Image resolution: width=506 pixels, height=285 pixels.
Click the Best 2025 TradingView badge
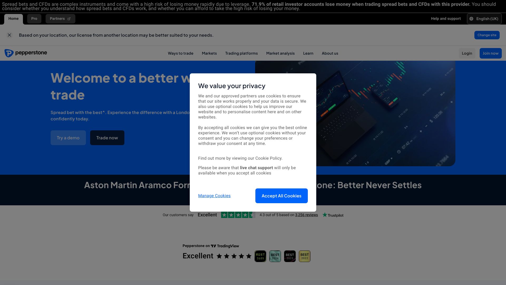coord(260,256)
